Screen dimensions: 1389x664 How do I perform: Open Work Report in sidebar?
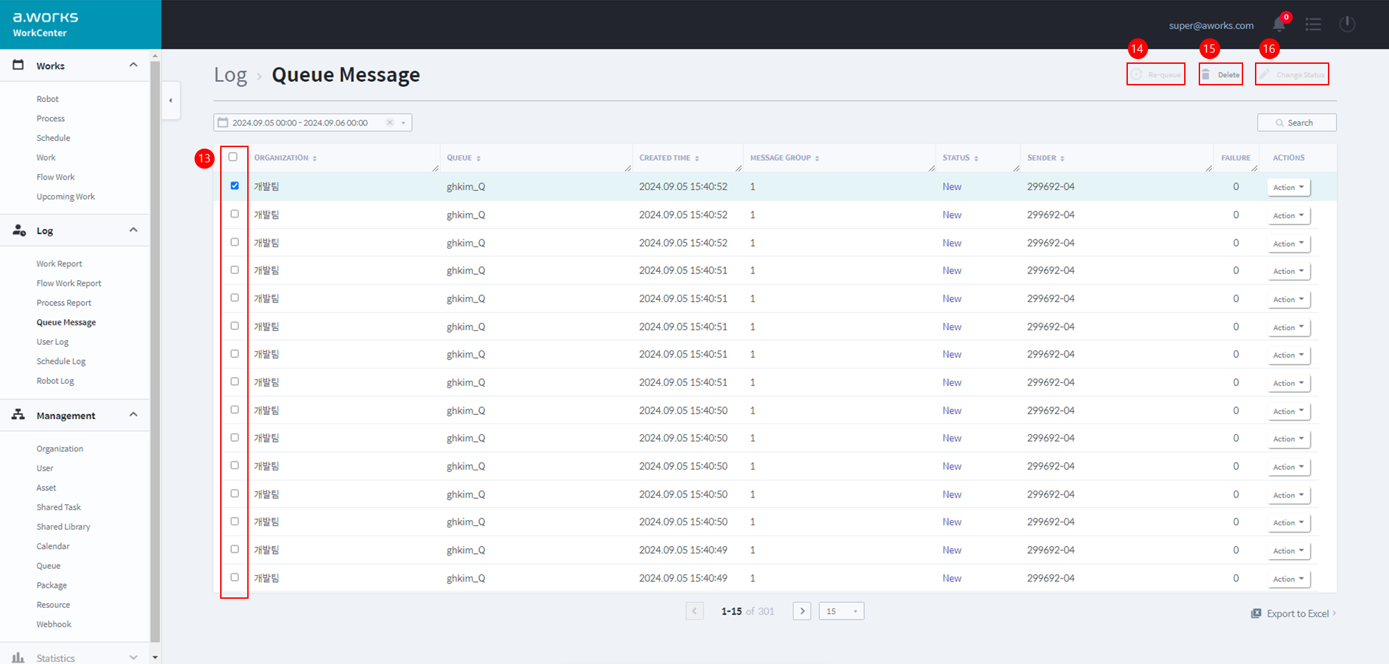click(x=60, y=264)
